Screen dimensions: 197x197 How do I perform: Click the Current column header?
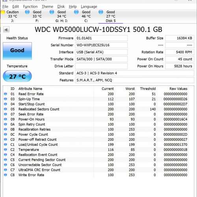click(x=108, y=89)
